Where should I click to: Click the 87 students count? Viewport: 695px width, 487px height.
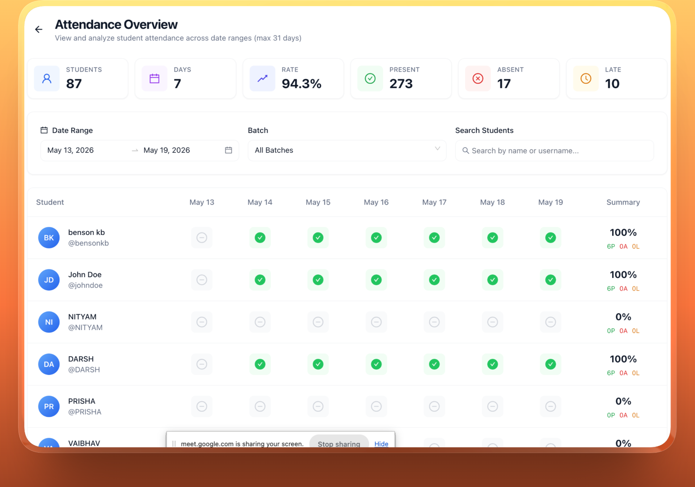click(74, 84)
